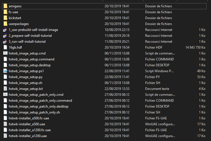Click the hstwb-installer_a1200.fs-uae file icon

coord(5,130)
